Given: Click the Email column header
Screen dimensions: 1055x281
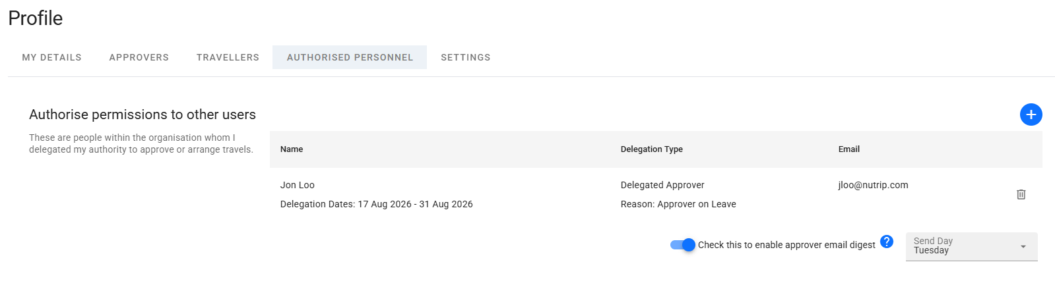Looking at the screenshot, I should (849, 149).
